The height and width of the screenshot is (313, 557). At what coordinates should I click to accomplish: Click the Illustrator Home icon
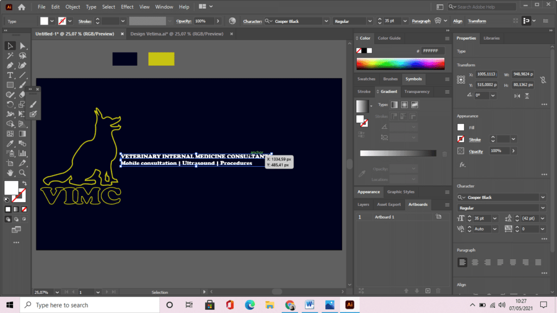pos(22,7)
